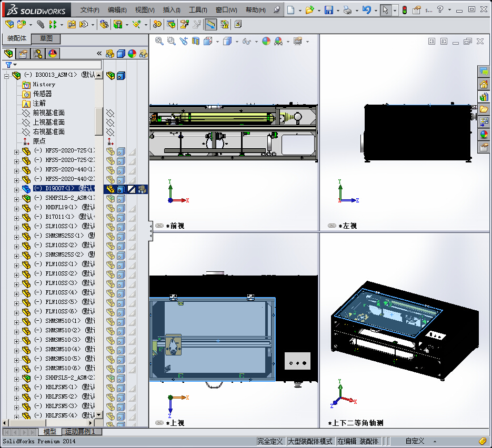Open the View Settings monitor icon
The width and height of the screenshot is (492, 448).
[x=298, y=41]
